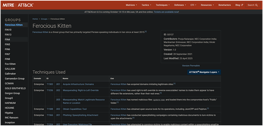Select Group5 in the sidebar
The height and width of the screenshot is (126, 263).
(x=9, y=98)
